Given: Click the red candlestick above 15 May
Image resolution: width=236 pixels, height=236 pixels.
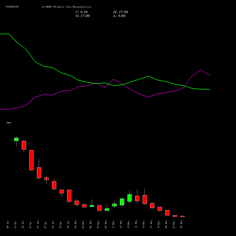Looking at the screenshot, I should 145,199.
